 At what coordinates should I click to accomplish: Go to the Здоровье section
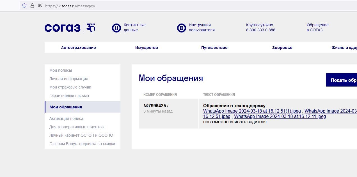(282, 48)
